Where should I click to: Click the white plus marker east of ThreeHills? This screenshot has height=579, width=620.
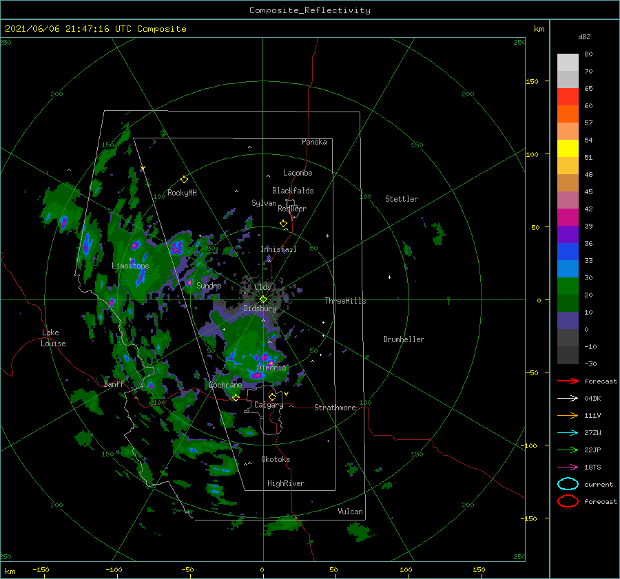[389, 277]
